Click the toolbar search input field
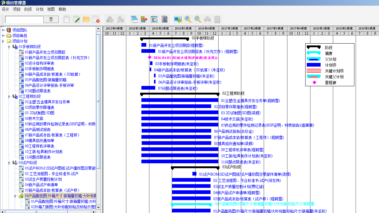The image size is (379, 213). [x=24, y=19]
